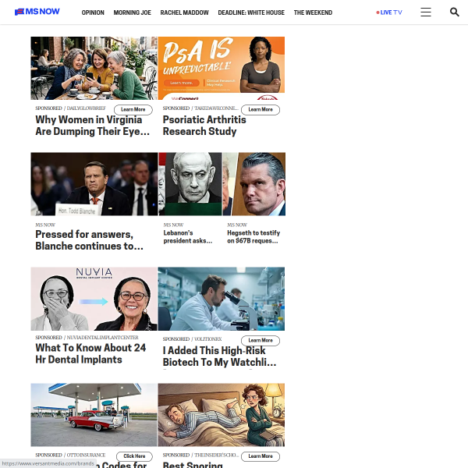Click Sponsored / NuviaDentalImplantCenter label

click(x=87, y=337)
